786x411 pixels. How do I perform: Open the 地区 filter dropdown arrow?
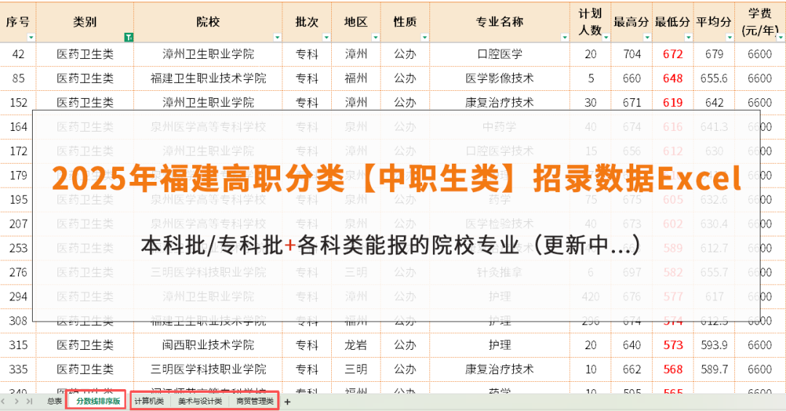[x=374, y=37]
